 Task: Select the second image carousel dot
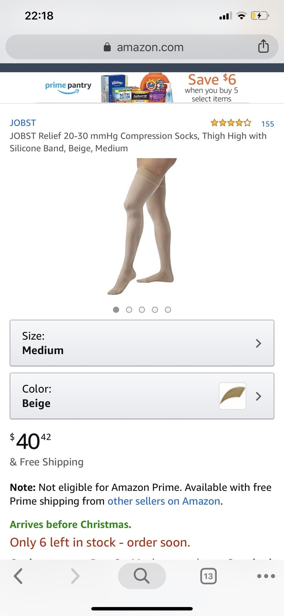click(x=129, y=310)
